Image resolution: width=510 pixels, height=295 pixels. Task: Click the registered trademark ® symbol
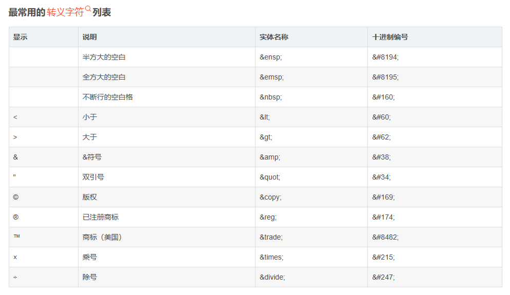click(16, 217)
